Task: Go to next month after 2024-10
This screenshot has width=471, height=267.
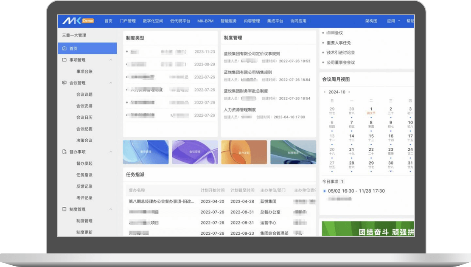Action: (349, 92)
